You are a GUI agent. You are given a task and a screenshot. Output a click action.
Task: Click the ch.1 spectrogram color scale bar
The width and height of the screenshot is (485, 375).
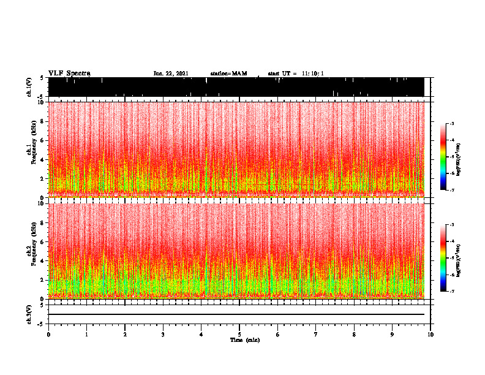[443, 156]
